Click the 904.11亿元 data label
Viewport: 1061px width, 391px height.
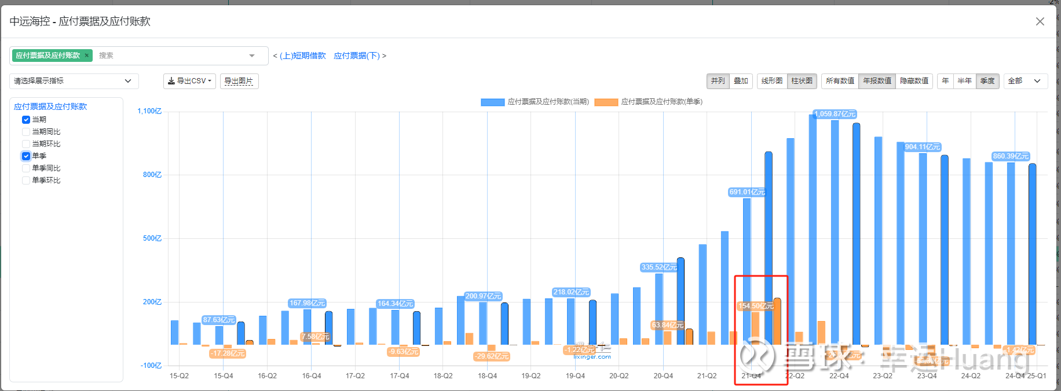[923, 147]
